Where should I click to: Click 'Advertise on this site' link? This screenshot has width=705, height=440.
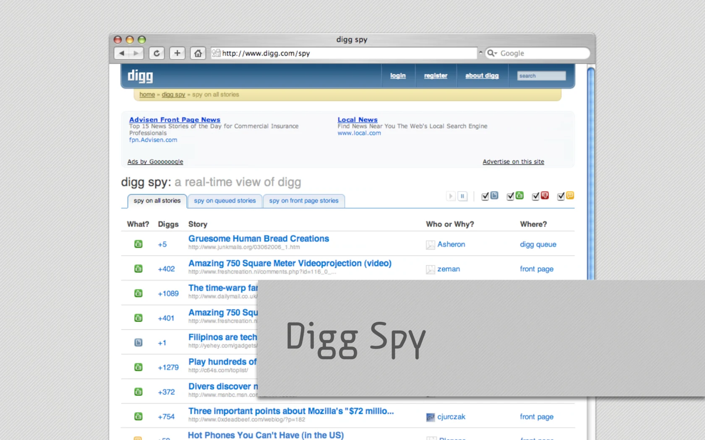click(513, 162)
